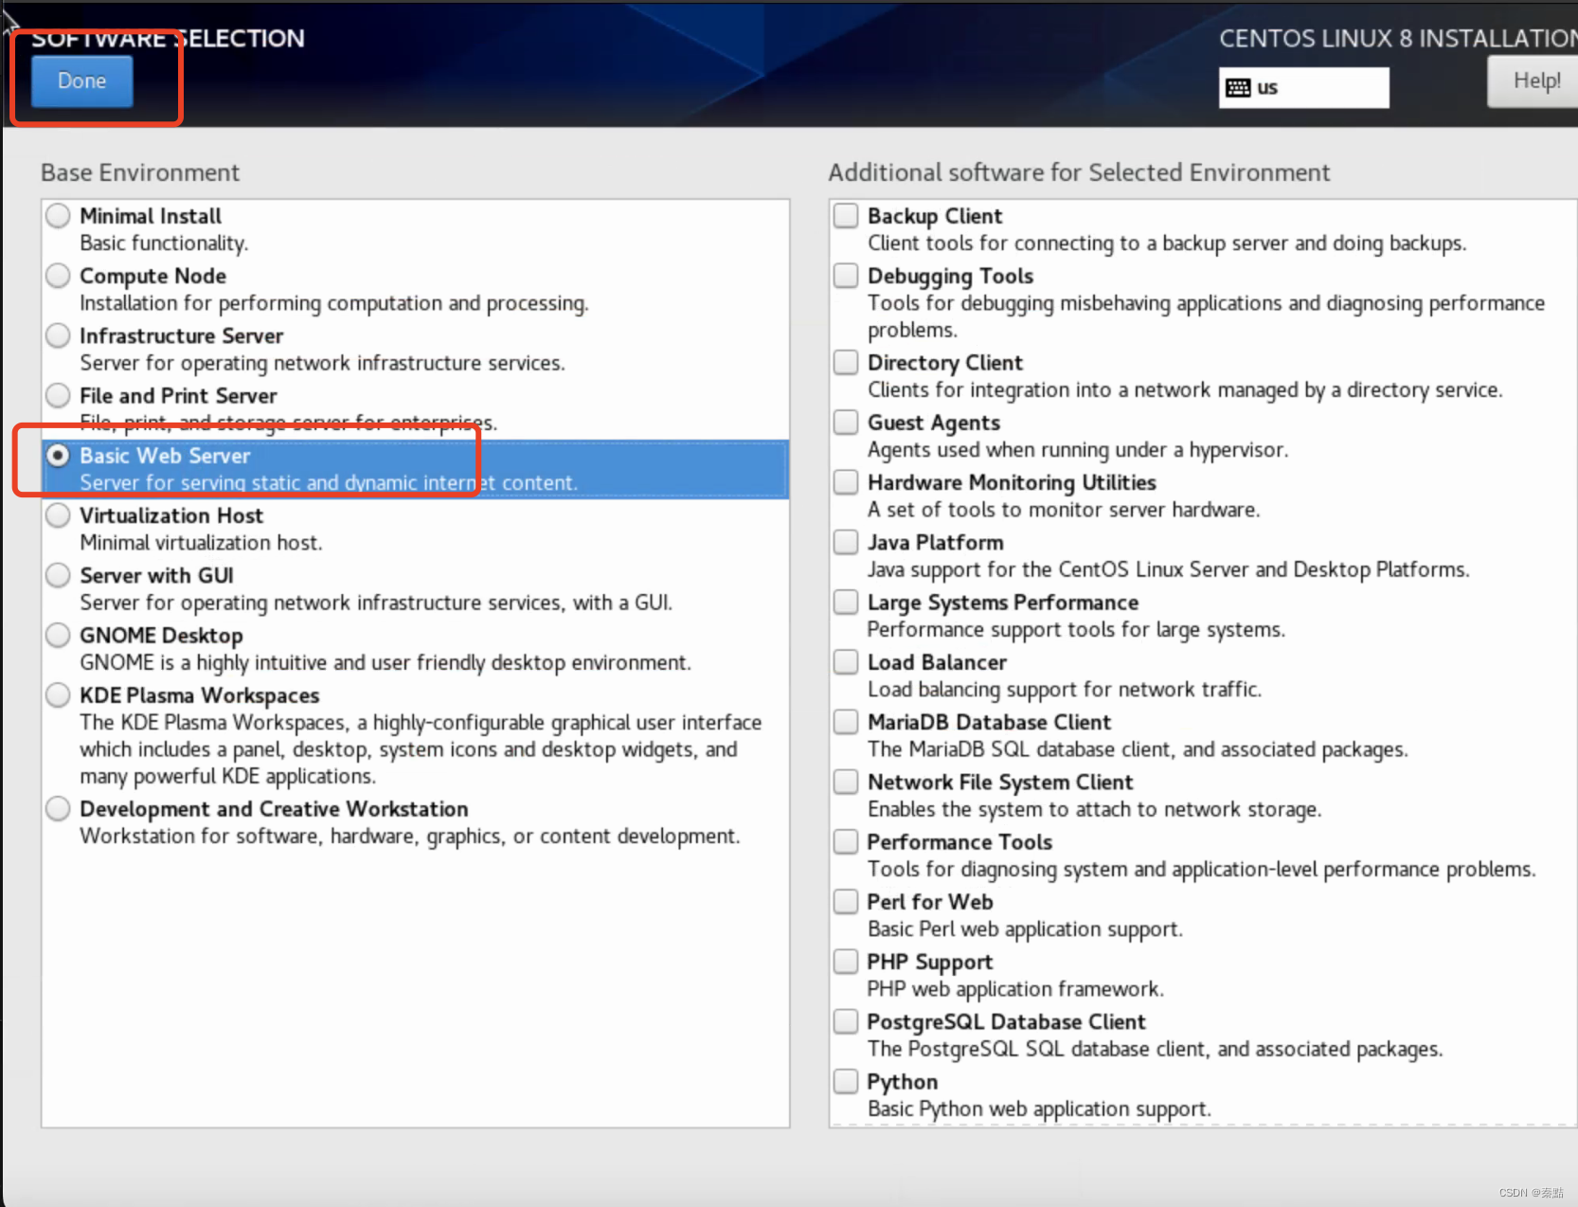
Task: Click 'Agents used when running under a hypervisor.'
Action: coord(1078,450)
